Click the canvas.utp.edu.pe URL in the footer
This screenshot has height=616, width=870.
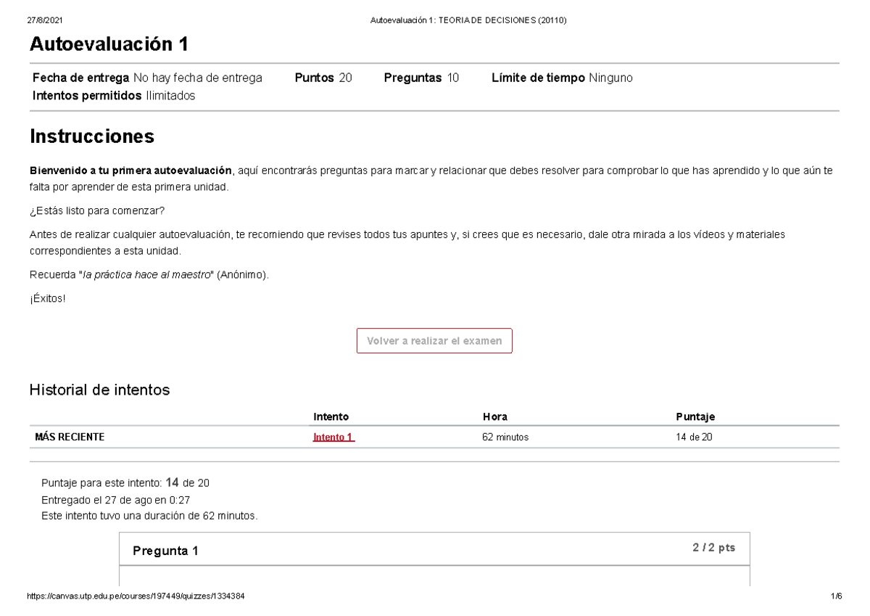141,596
